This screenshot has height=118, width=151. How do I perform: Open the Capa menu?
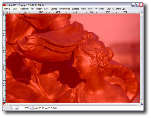tap(46, 9)
